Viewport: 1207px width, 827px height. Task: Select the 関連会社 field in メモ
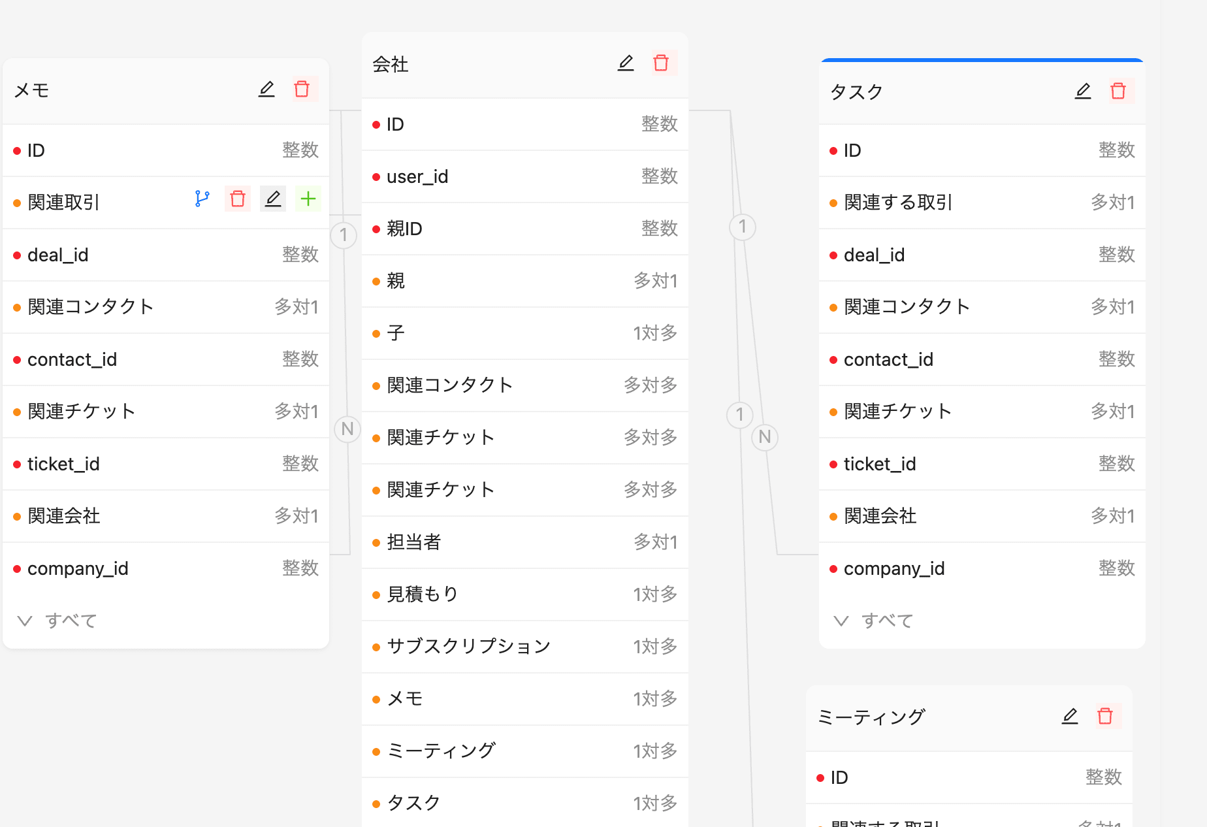(166, 516)
